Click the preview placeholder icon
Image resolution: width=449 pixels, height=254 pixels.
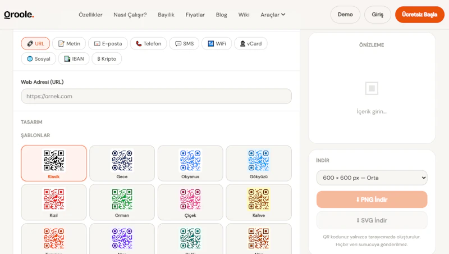tap(372, 88)
